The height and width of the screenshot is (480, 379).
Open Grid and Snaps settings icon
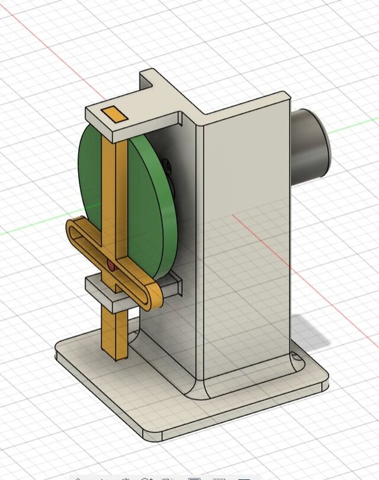click(x=219, y=478)
